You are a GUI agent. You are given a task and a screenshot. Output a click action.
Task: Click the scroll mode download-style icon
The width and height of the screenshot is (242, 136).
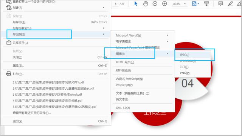coord(206,3)
